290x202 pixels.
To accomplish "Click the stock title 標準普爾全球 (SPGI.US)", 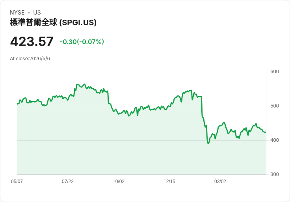I will [53, 22].
